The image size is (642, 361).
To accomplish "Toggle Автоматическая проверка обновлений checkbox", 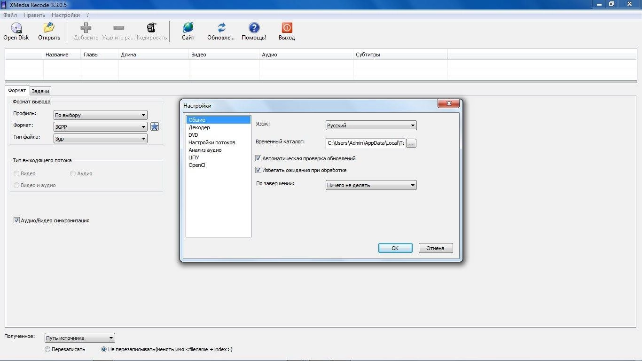I will [258, 158].
